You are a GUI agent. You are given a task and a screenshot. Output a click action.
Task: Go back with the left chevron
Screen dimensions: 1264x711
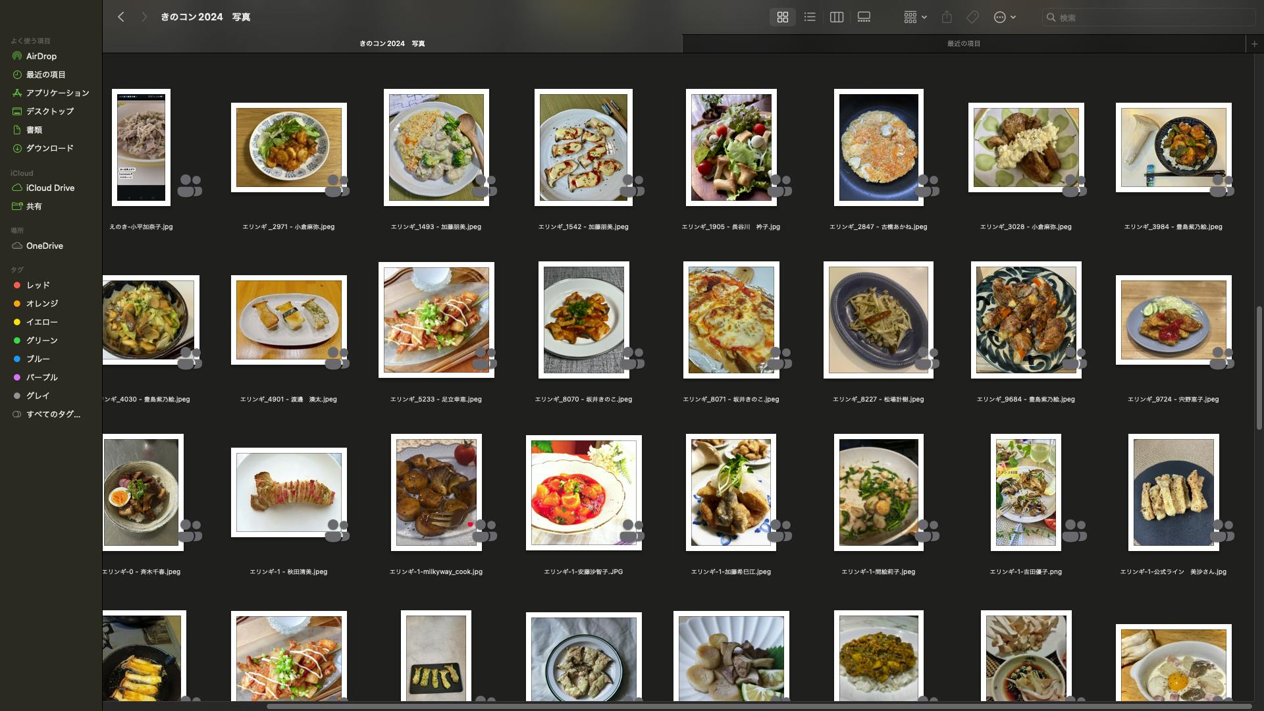pyautogui.click(x=121, y=17)
